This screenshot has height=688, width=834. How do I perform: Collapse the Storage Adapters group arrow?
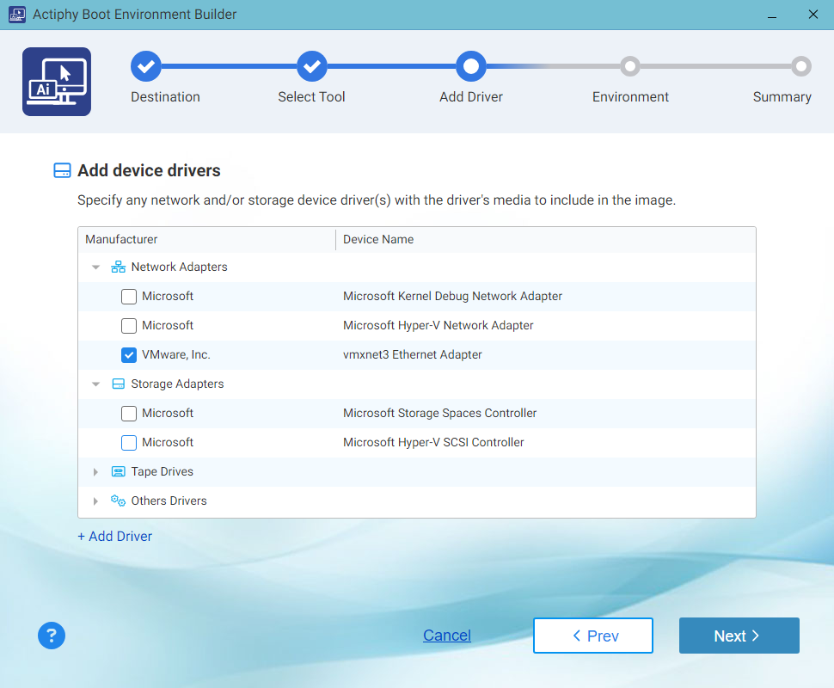click(95, 384)
